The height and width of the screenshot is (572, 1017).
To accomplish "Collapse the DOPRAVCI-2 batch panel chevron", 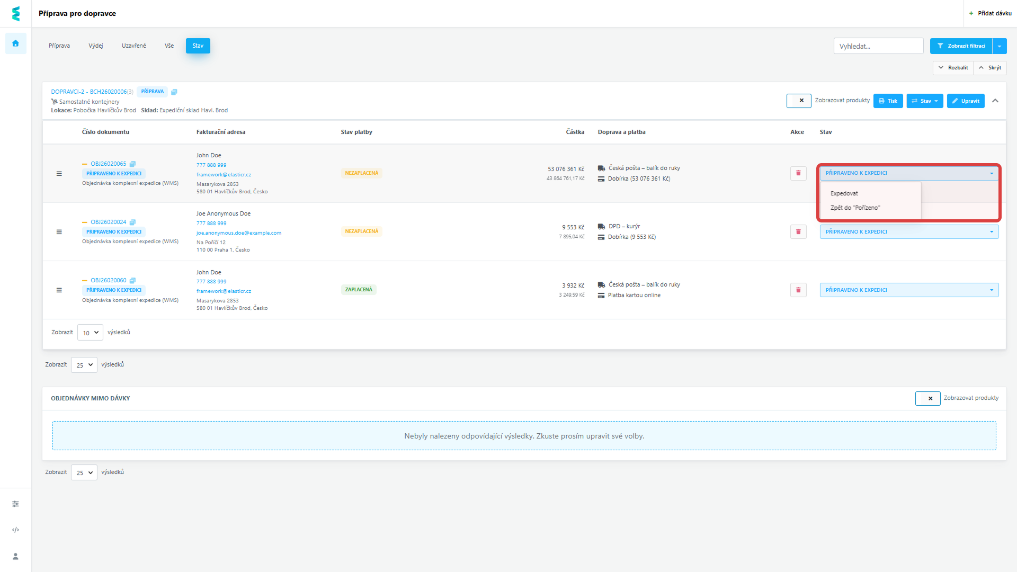I will pyautogui.click(x=995, y=101).
